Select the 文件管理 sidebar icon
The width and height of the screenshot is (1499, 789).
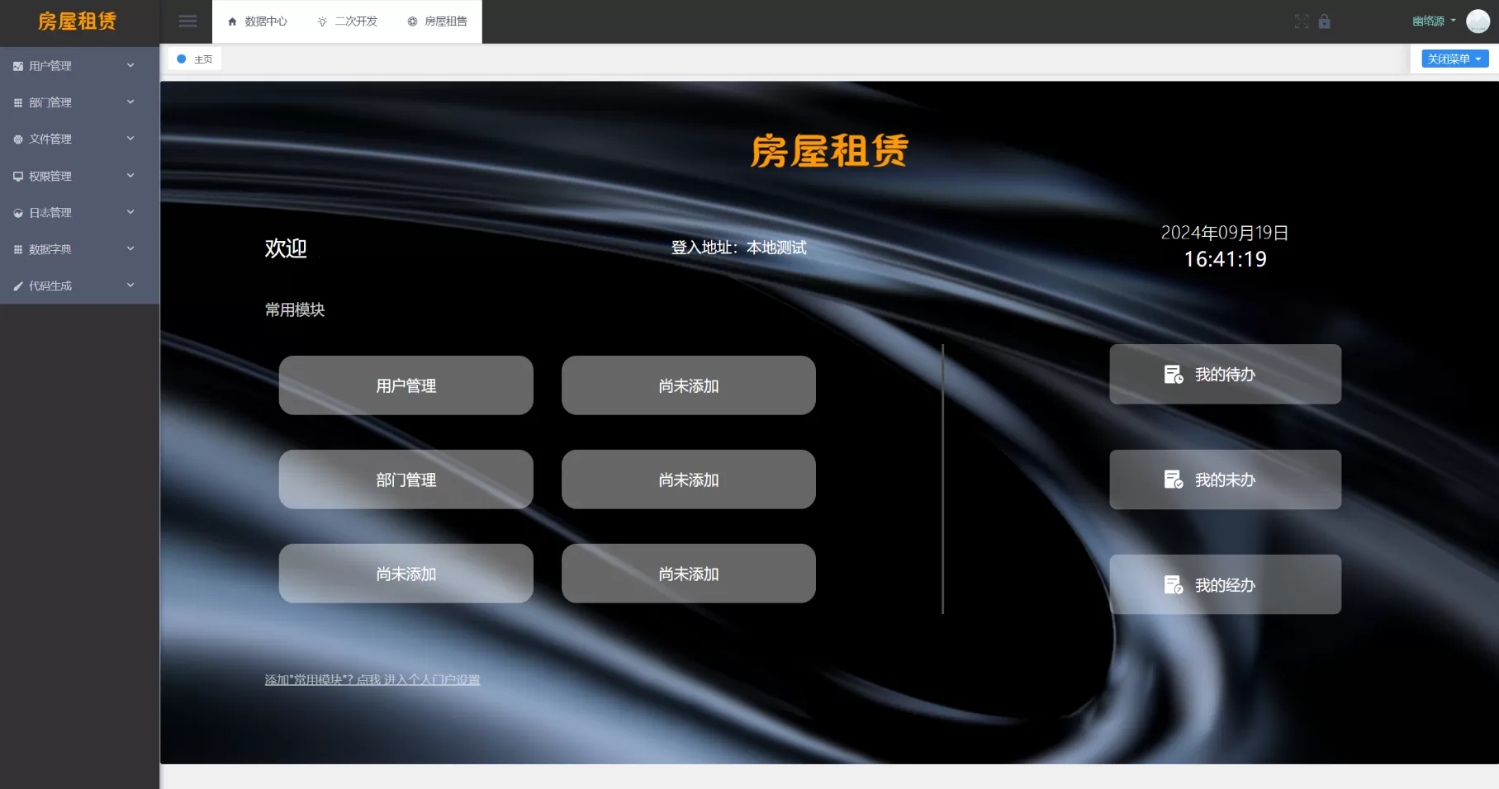[x=17, y=139]
